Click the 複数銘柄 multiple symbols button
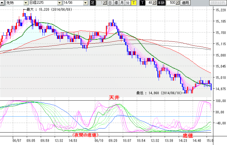This screenshot has width=227, height=145. tap(218, 3)
